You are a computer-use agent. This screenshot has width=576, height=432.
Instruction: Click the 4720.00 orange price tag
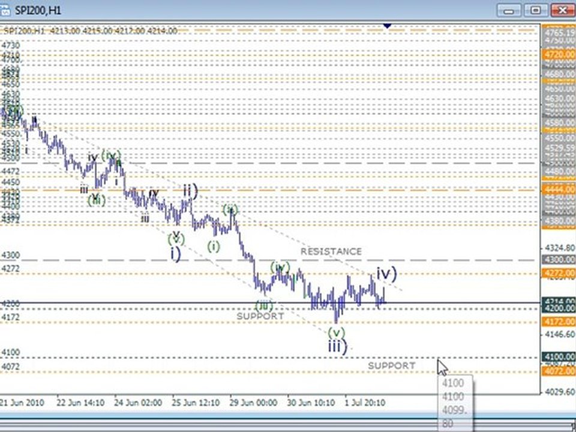(x=559, y=55)
